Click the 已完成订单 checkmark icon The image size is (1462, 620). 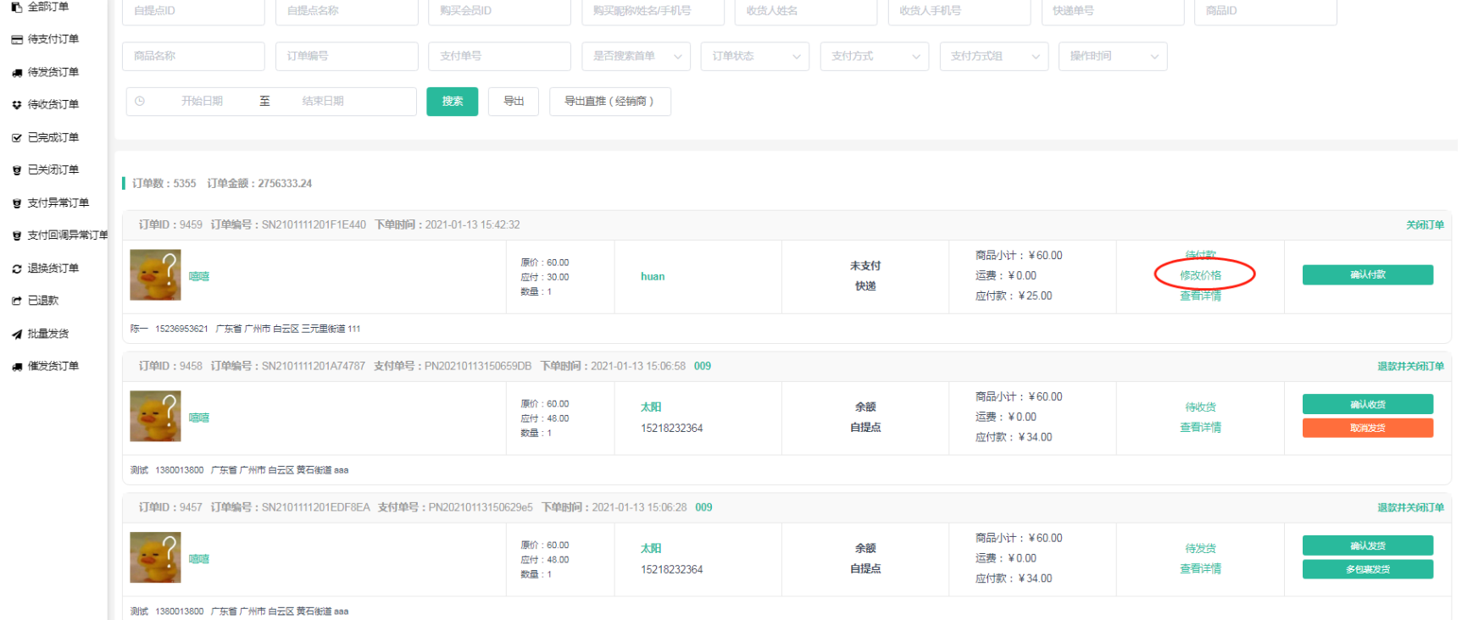(x=17, y=138)
